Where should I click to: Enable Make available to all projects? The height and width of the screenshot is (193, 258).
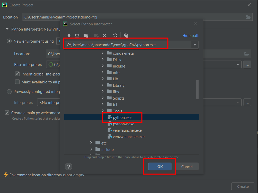point(17,82)
